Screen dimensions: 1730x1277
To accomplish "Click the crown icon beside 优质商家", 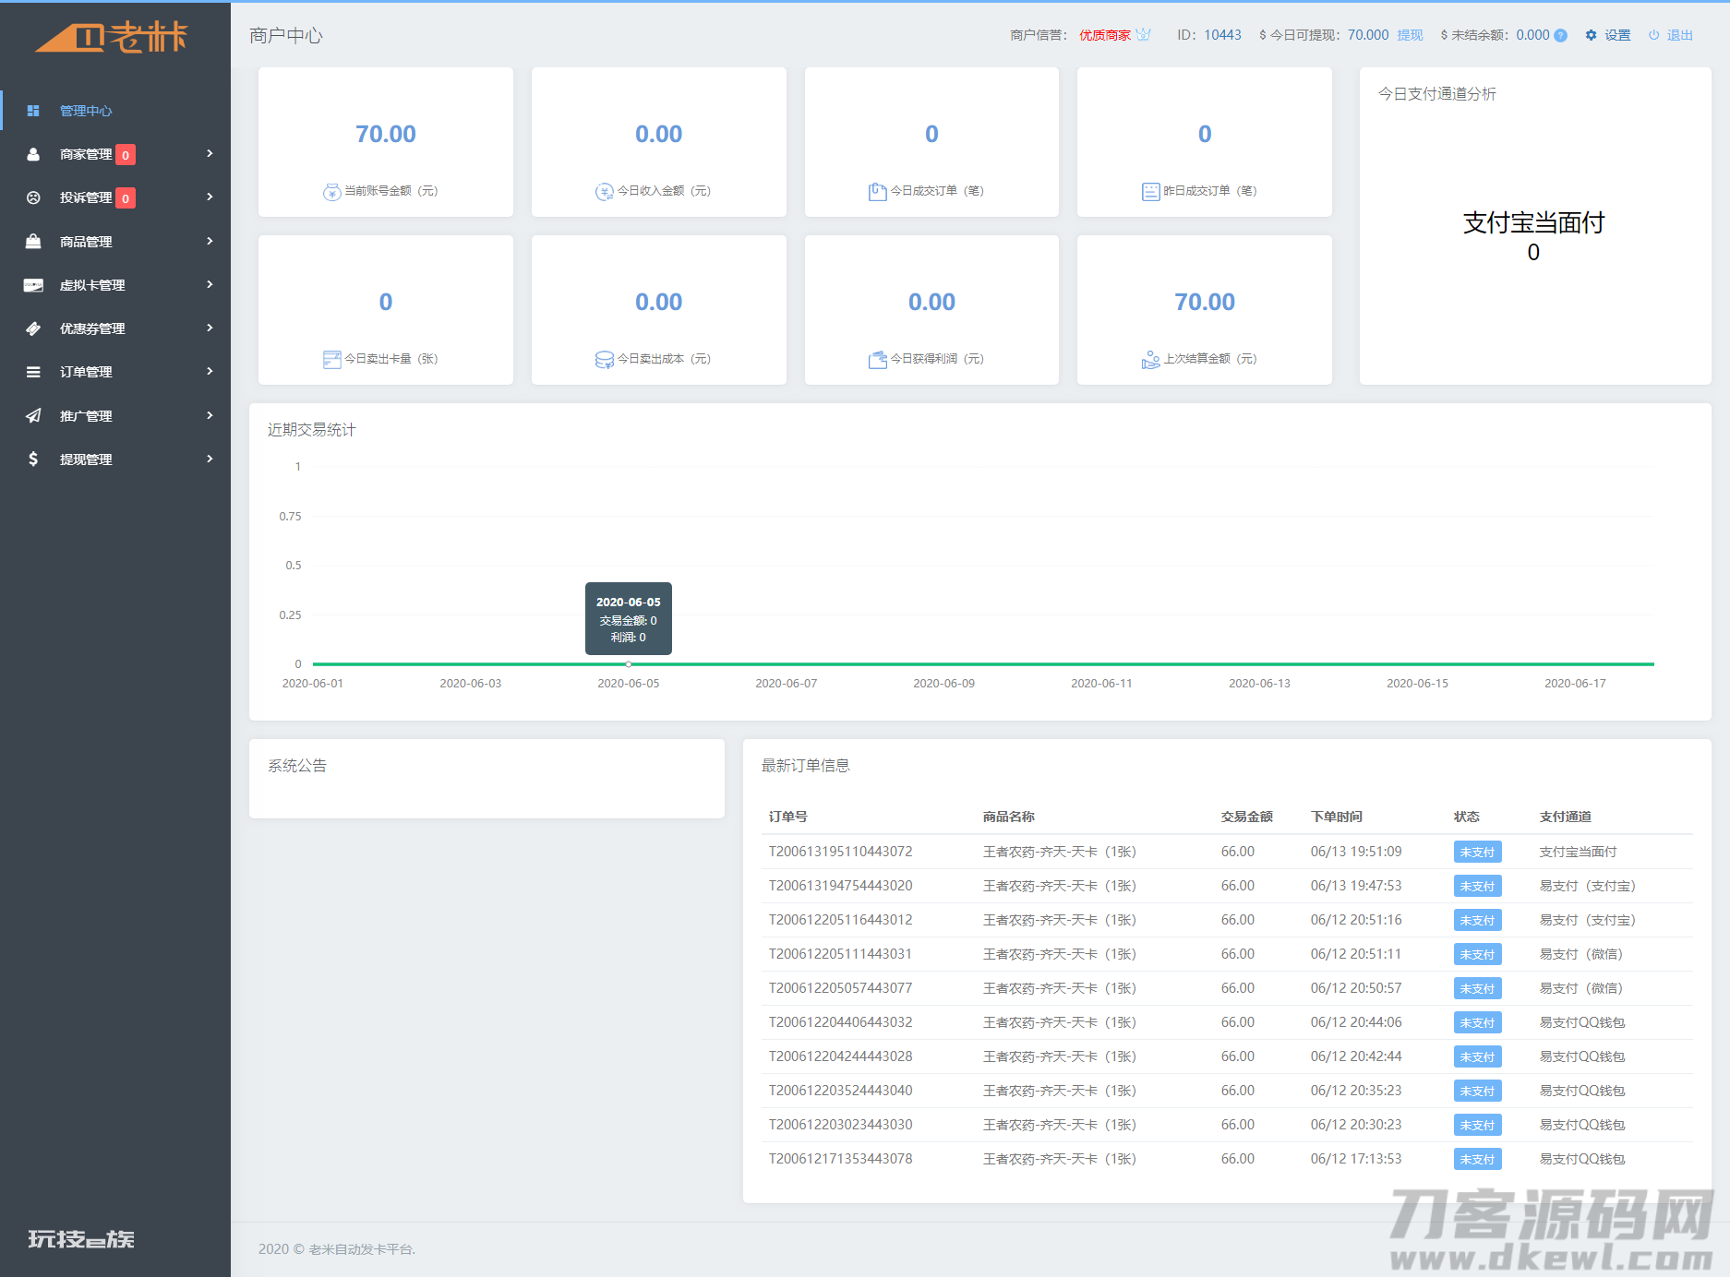I will (1144, 34).
